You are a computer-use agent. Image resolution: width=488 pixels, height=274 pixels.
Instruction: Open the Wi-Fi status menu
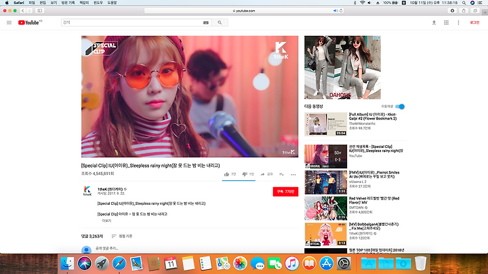click(x=362, y=3)
